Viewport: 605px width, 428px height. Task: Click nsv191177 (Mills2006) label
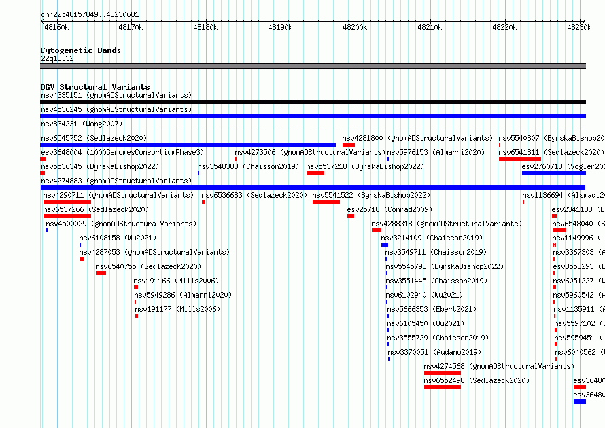[x=177, y=309]
